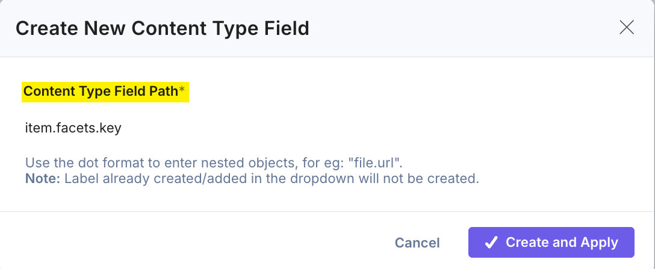Click empty space right of the field value

(x=361, y=128)
